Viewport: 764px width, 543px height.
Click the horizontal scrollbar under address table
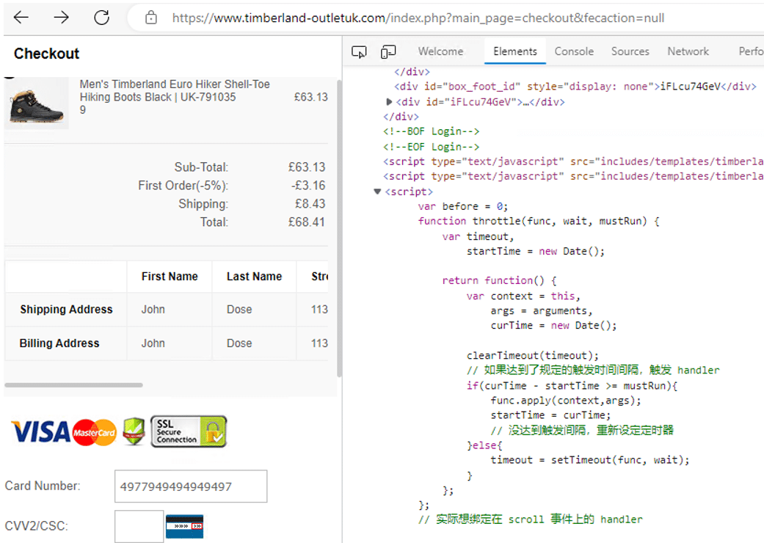[73, 385]
